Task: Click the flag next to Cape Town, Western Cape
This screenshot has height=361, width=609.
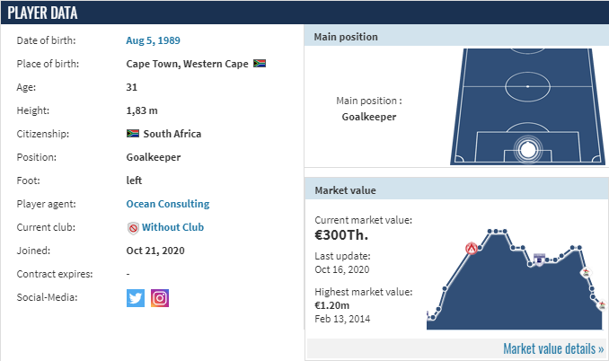Action: 260,63
